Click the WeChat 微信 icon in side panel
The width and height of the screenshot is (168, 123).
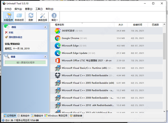point(7,27)
